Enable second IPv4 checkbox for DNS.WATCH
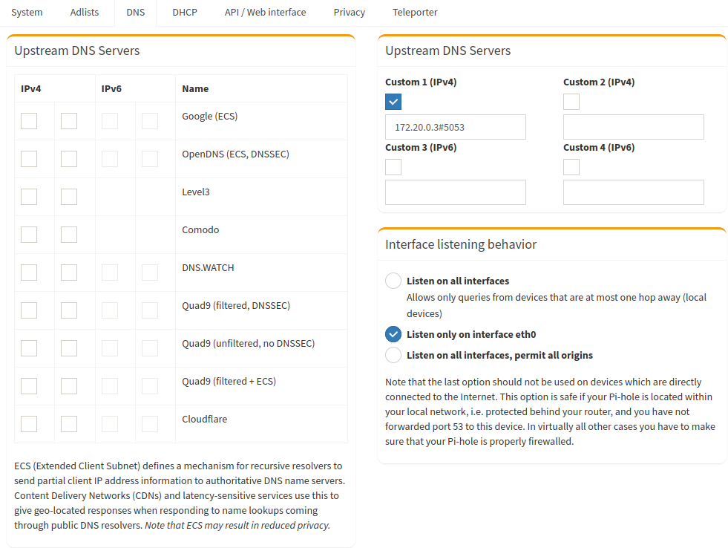 pyautogui.click(x=69, y=272)
